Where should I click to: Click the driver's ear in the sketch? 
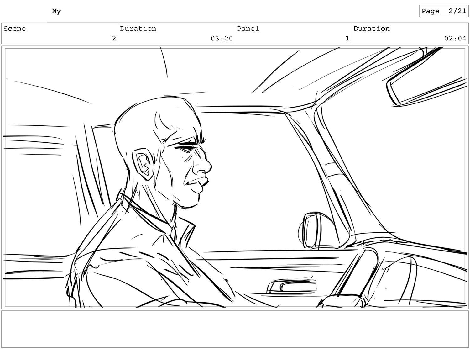tap(144, 164)
